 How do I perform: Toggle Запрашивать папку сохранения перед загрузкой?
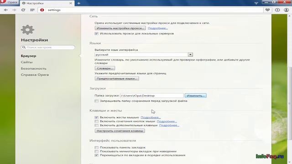point(96,101)
